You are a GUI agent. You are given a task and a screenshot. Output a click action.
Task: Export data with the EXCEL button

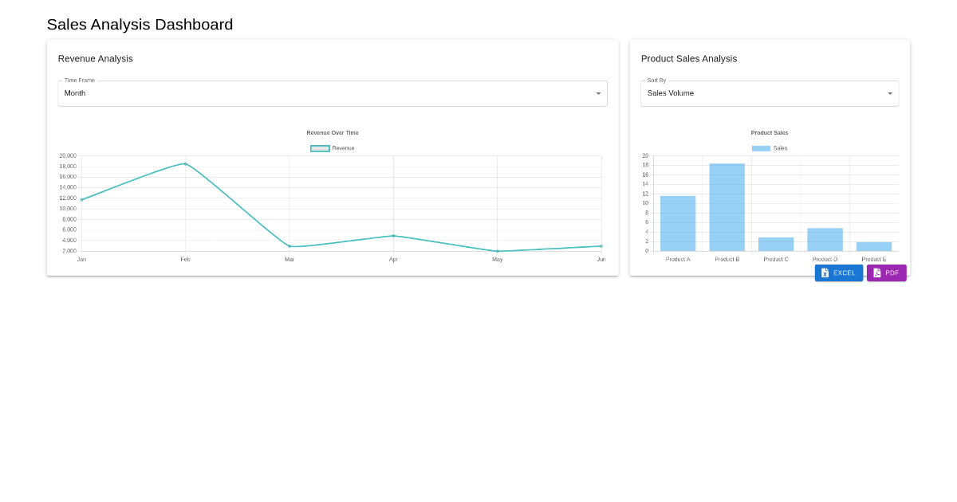pos(839,273)
